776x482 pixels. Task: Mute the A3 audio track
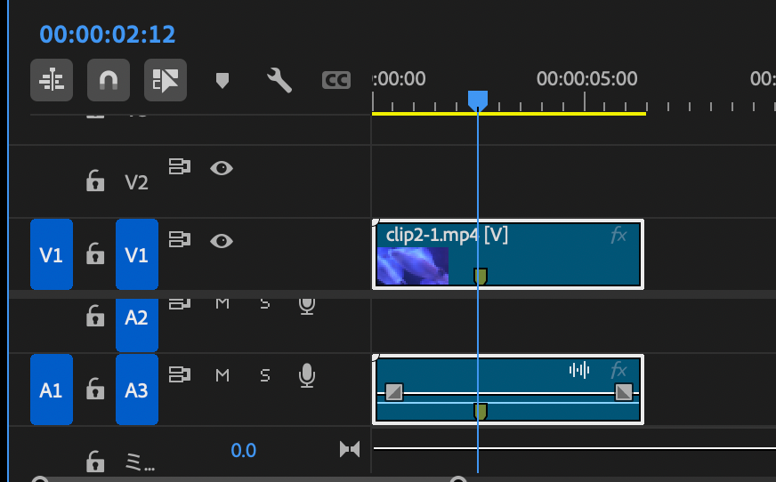coord(222,375)
